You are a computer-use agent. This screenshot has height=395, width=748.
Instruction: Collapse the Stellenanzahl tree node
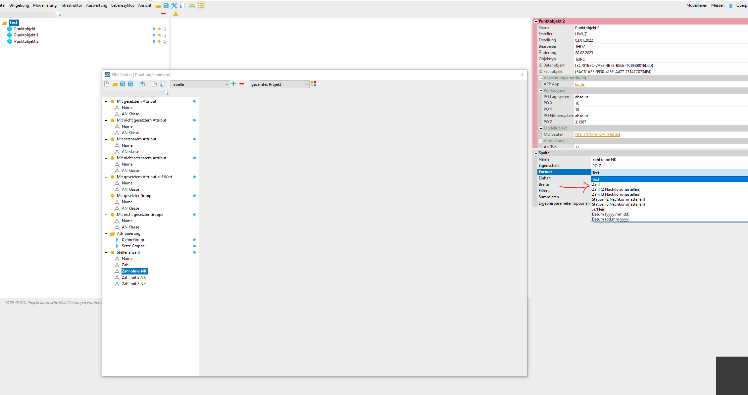pos(106,253)
